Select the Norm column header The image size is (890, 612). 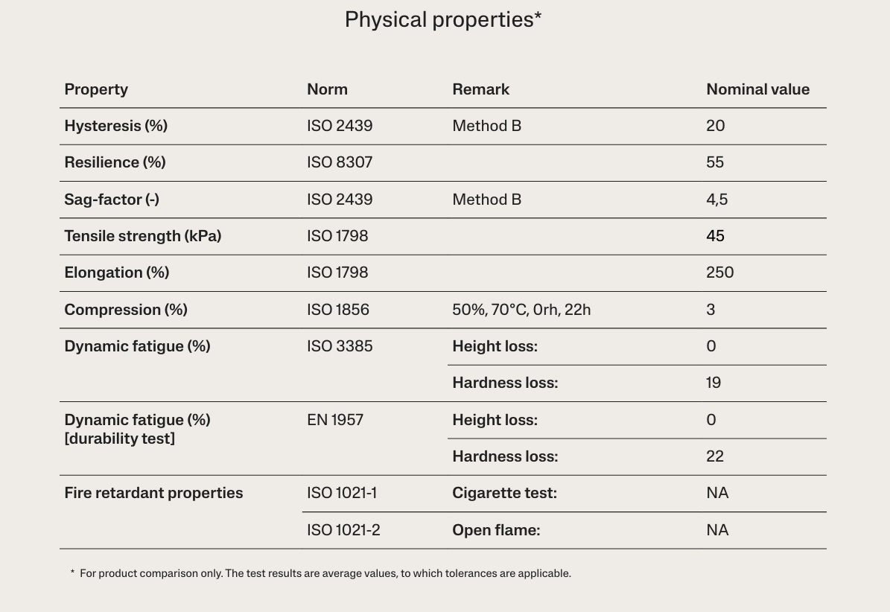click(327, 89)
